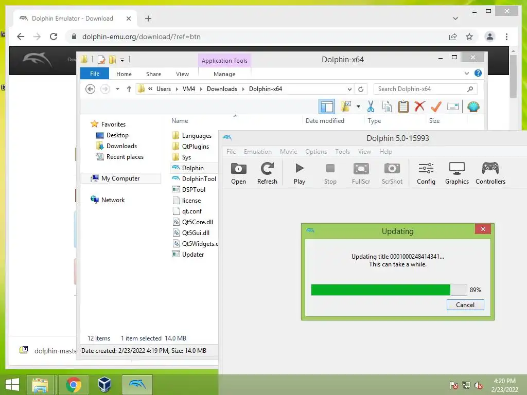Click the Explorer address bar refresh icon
Viewport: 527px width, 395px height.
[361, 89]
